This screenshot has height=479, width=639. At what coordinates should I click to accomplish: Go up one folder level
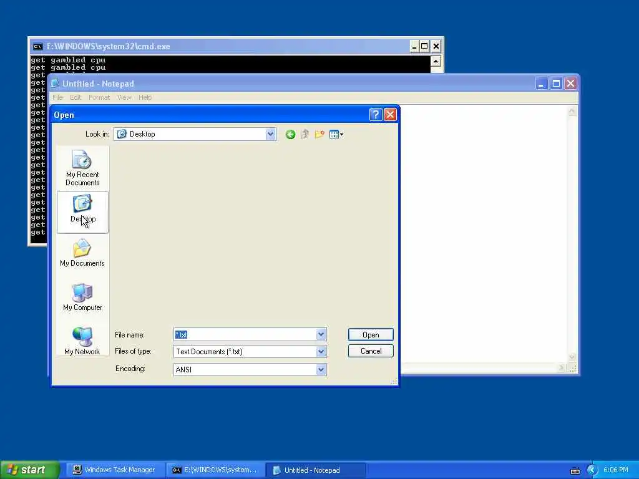tap(305, 135)
